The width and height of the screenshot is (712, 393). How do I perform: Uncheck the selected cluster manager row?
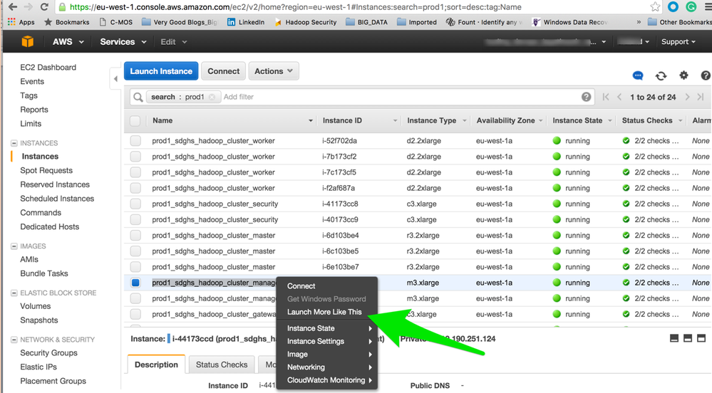tap(135, 283)
